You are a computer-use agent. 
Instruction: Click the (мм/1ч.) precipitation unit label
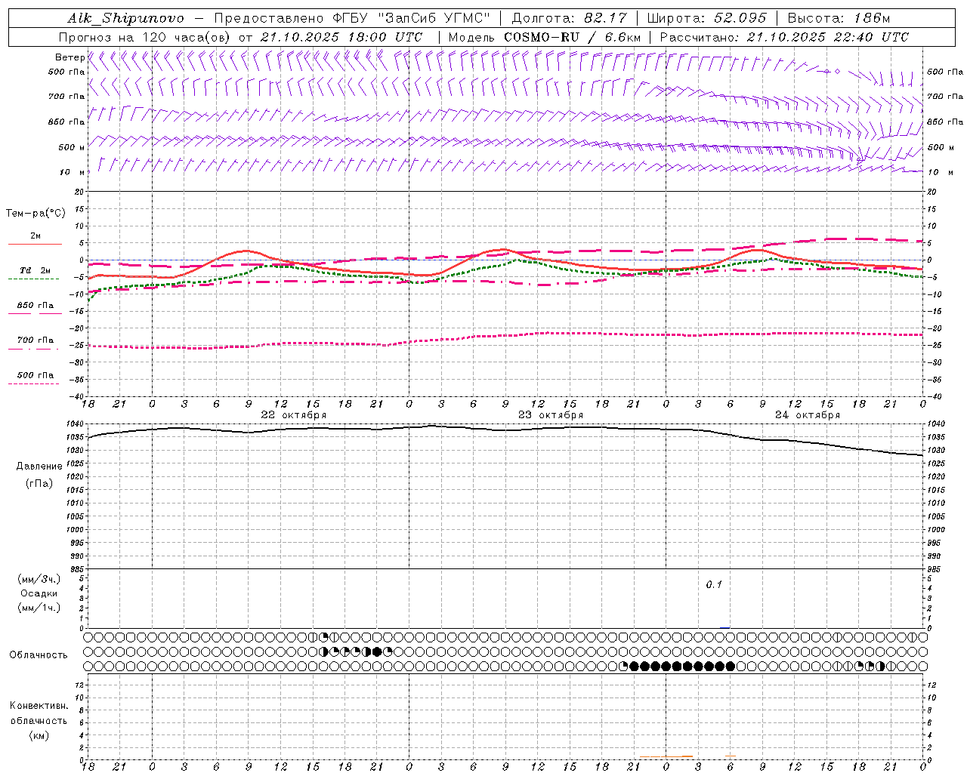[x=39, y=608]
